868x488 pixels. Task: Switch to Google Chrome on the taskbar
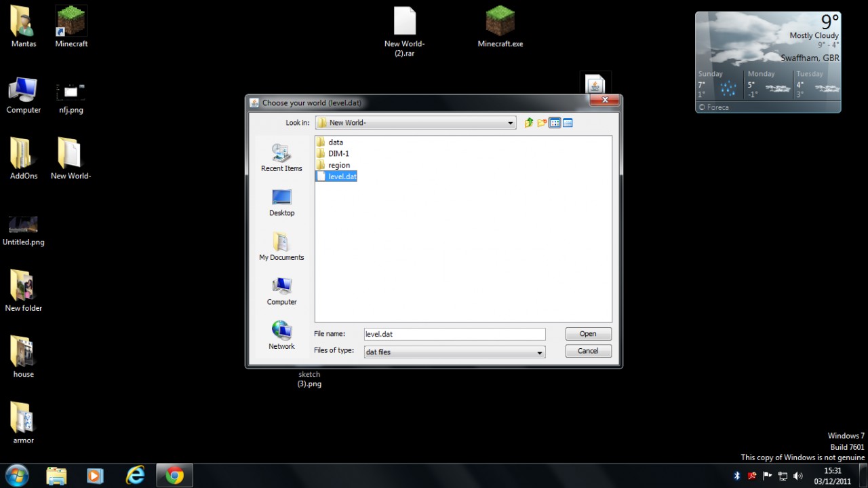click(175, 476)
